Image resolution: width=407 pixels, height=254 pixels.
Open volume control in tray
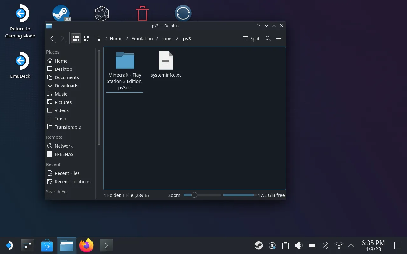pyautogui.click(x=299, y=245)
